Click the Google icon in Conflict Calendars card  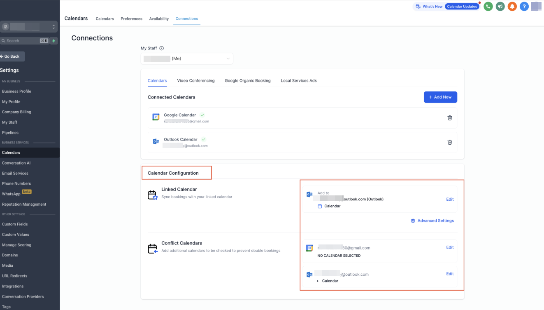click(309, 248)
